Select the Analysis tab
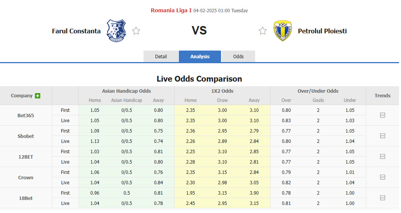Screen dimensions: 401x213 pos(200,56)
